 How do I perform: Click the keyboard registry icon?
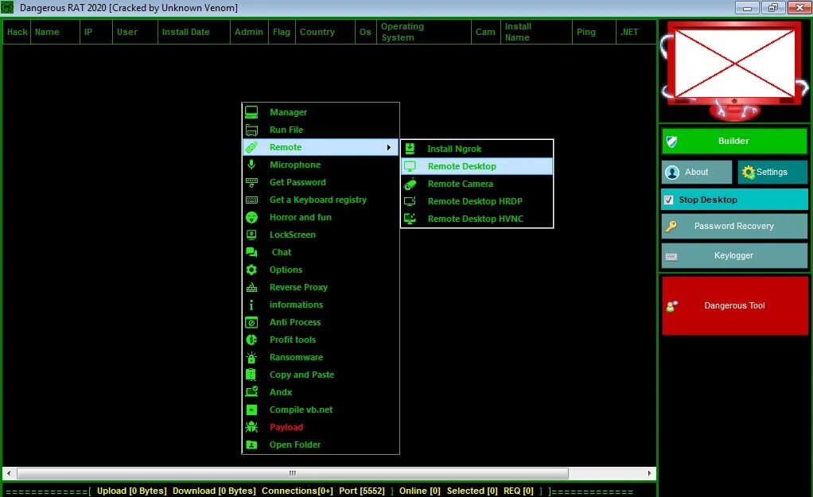point(251,200)
